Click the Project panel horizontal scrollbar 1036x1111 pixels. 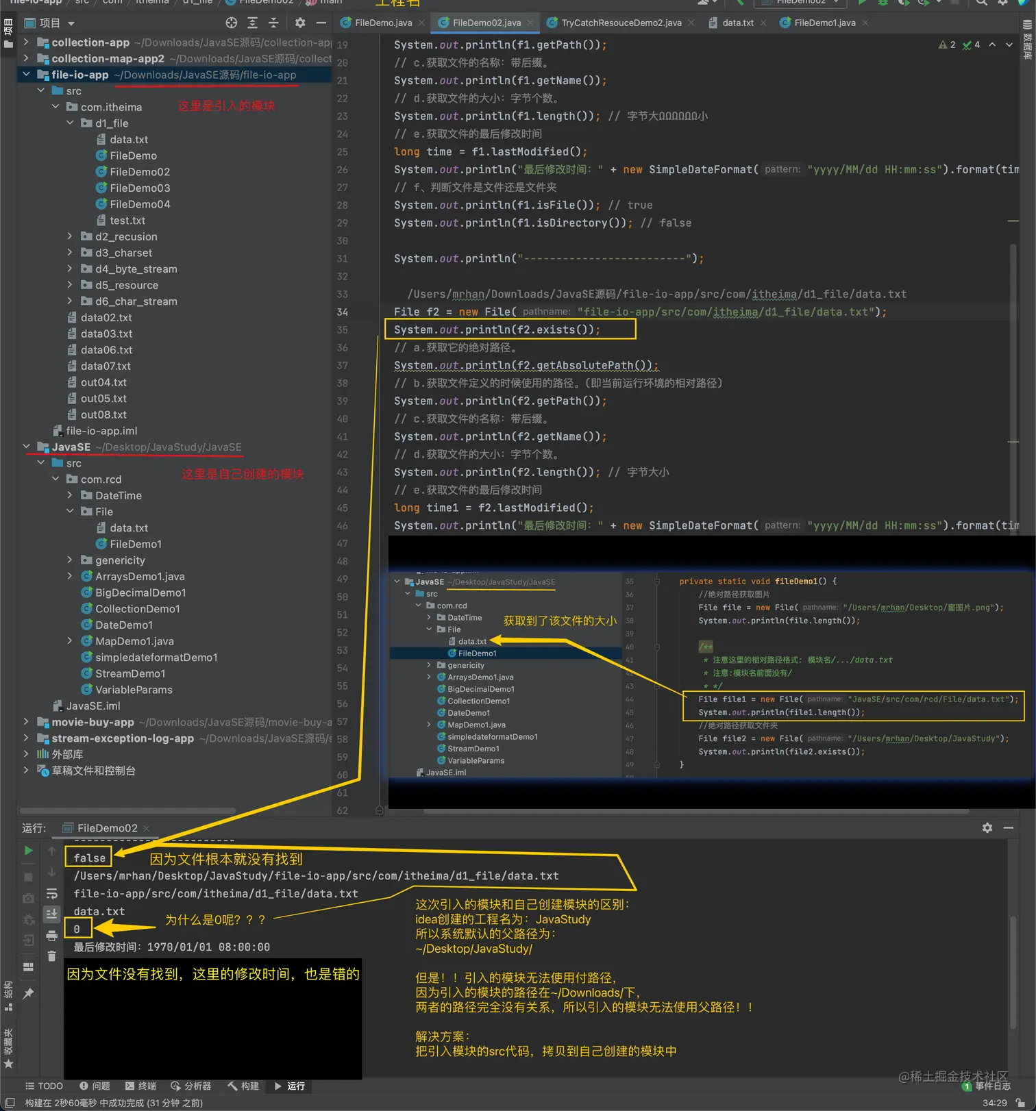128,811
